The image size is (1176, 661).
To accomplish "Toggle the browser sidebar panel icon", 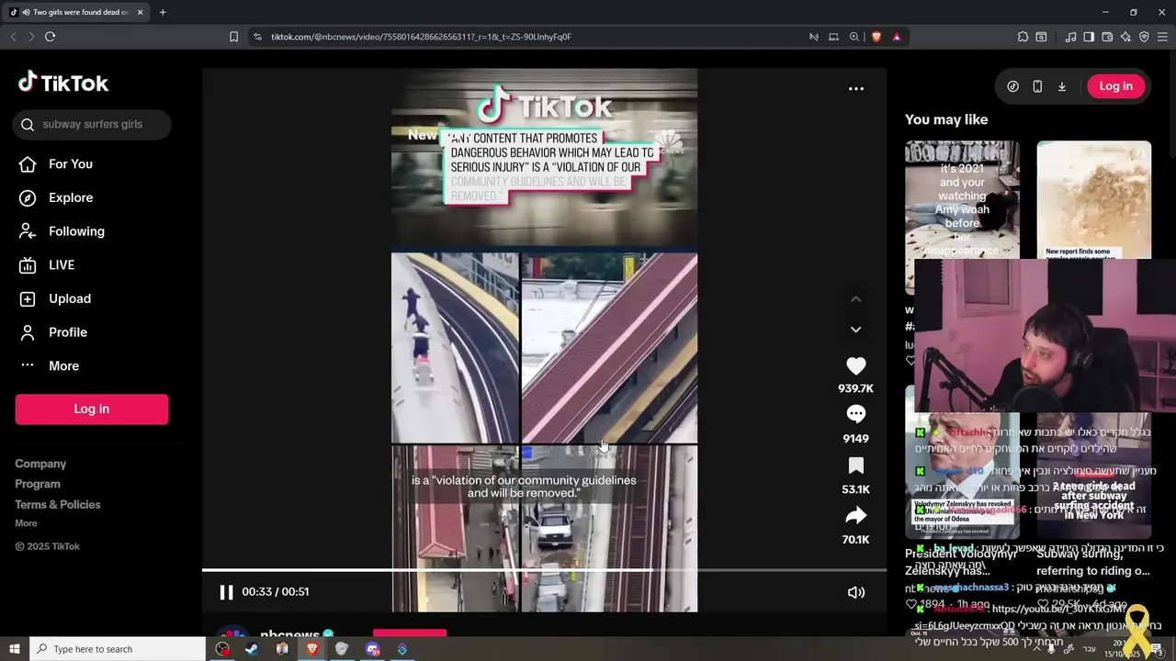I will click(x=1089, y=37).
